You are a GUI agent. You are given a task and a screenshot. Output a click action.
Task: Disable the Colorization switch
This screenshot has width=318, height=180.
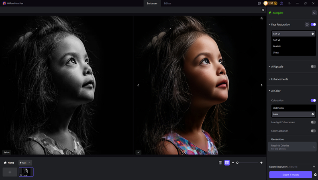(x=313, y=100)
